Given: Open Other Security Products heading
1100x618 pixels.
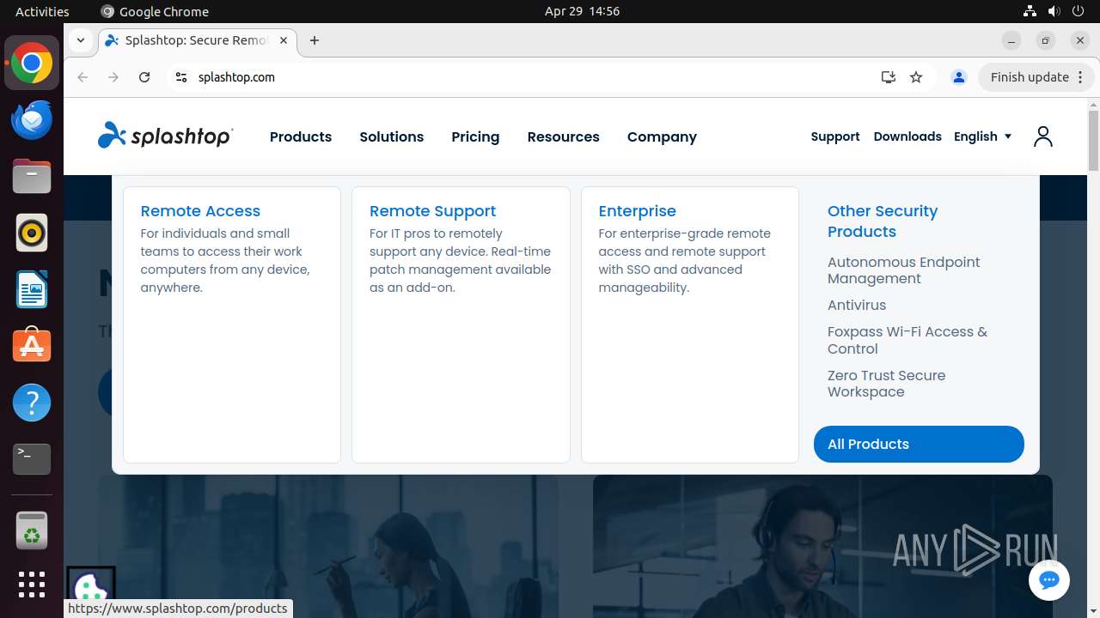Looking at the screenshot, I should click(x=883, y=221).
